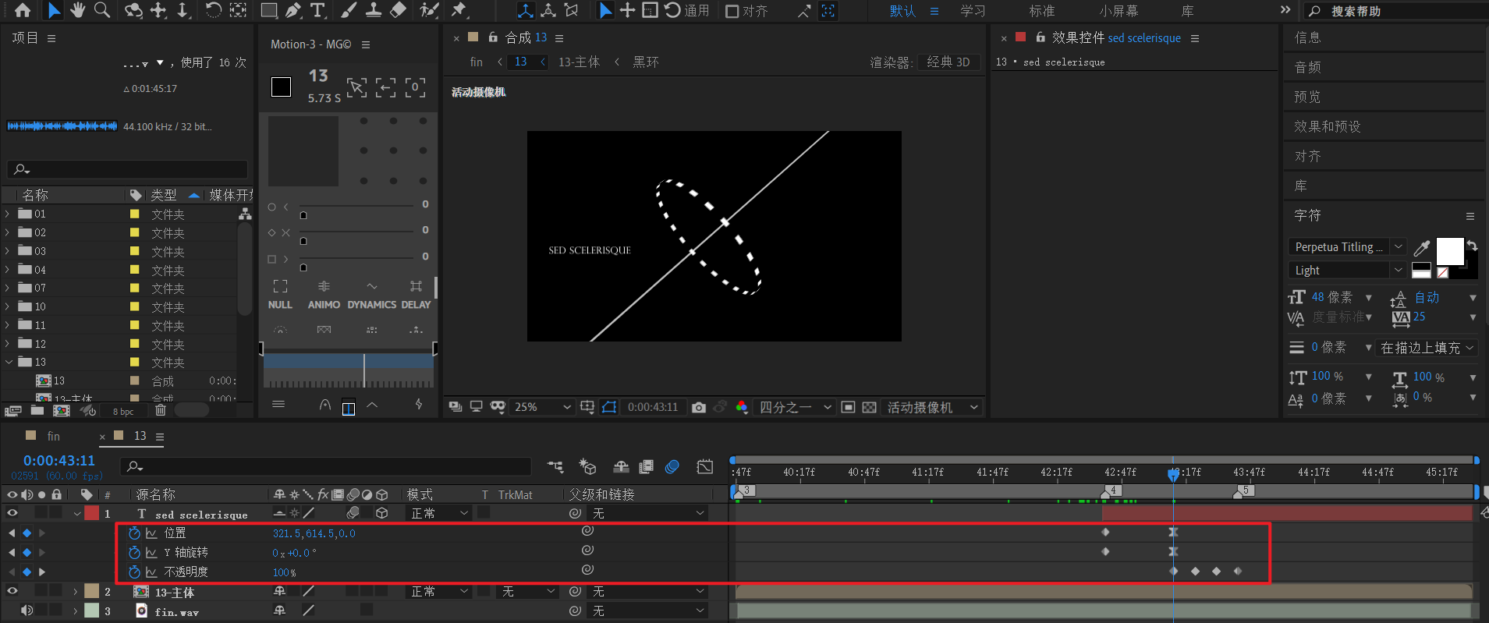1489x623 pixels.
Task: Delete item with project trash icon
Action: pos(161,410)
